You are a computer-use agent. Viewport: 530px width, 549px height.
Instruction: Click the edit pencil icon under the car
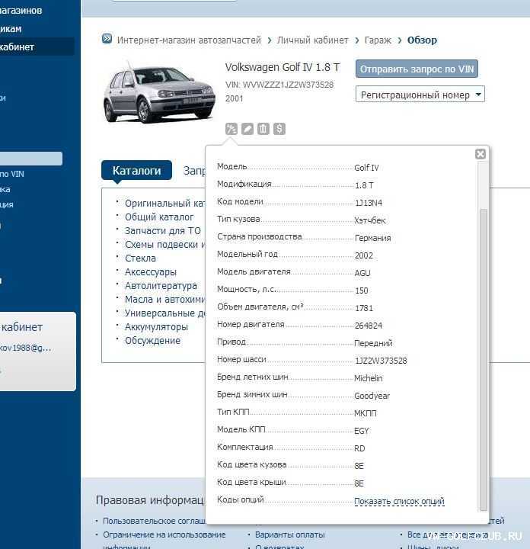point(247,129)
